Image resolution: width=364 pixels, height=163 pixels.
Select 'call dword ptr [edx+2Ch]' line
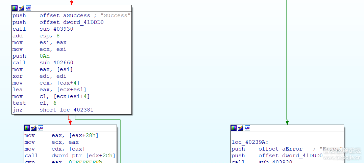(70, 156)
